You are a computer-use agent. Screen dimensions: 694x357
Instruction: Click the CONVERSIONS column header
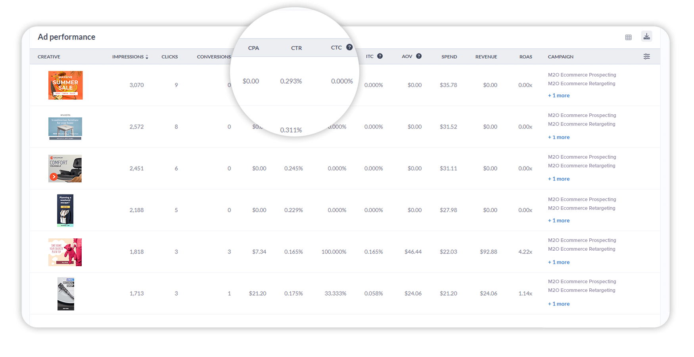click(x=214, y=57)
